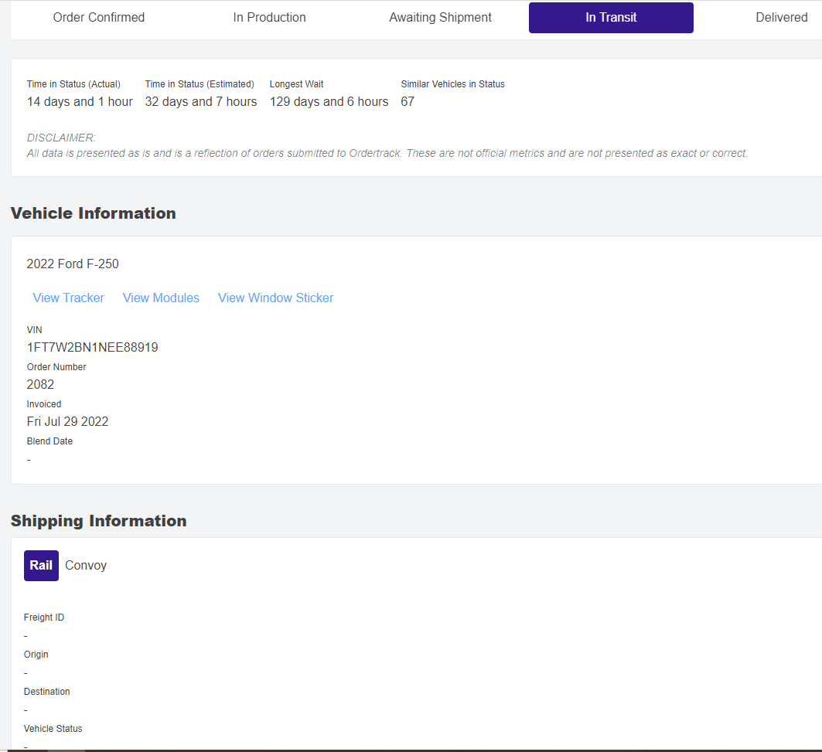Click the longest wait value 129 days

pyautogui.click(x=329, y=101)
